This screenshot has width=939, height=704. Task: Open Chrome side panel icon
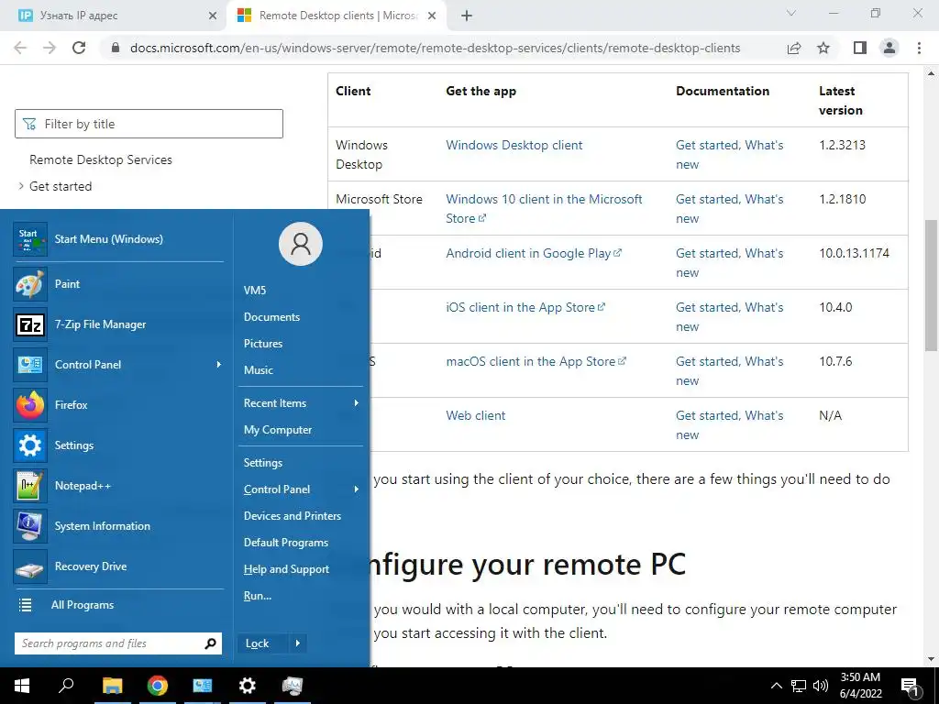tap(860, 48)
